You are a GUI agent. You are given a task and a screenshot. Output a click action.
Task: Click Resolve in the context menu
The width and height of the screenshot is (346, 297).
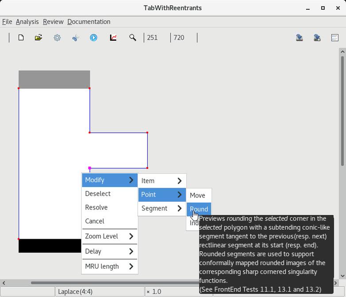point(96,207)
